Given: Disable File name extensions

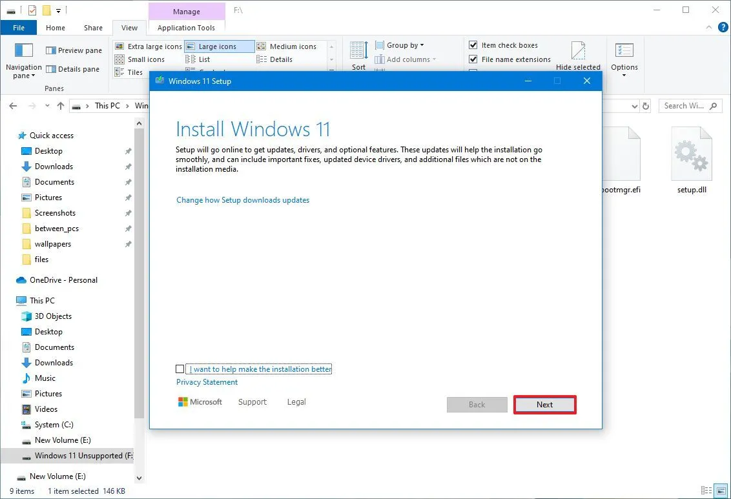Looking at the screenshot, I should click(473, 59).
